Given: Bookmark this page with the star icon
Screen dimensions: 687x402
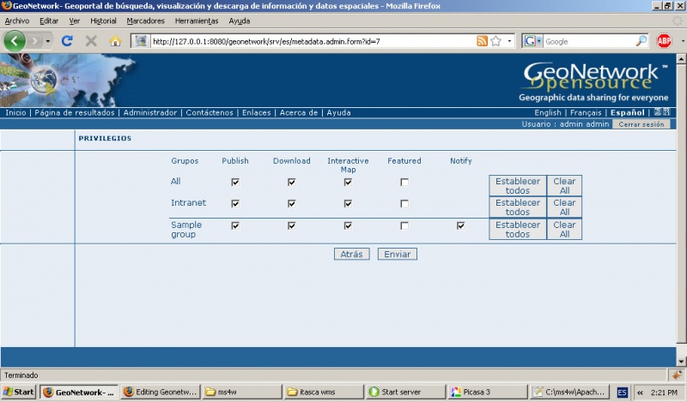Looking at the screenshot, I should pyautogui.click(x=495, y=40).
